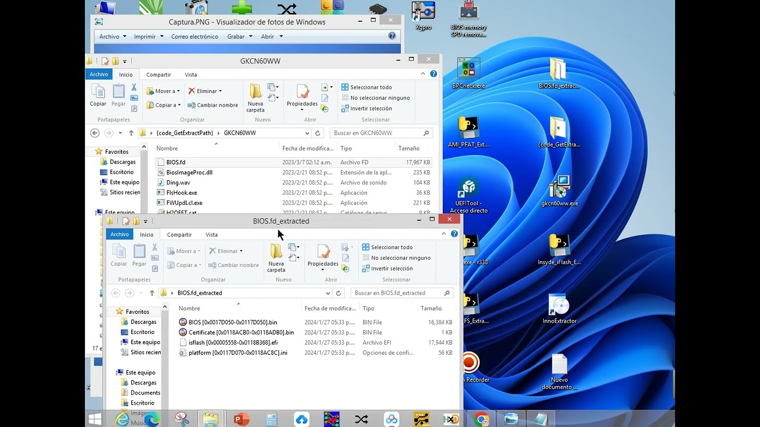Click the Buscar en BIOS.fd_extracted search box
The height and width of the screenshot is (427, 760).
click(x=402, y=293)
